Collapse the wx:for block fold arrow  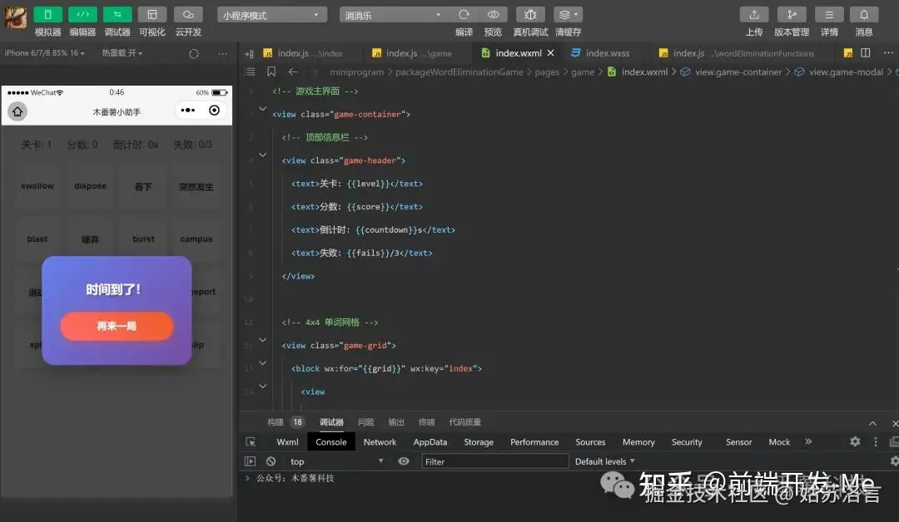(262, 363)
